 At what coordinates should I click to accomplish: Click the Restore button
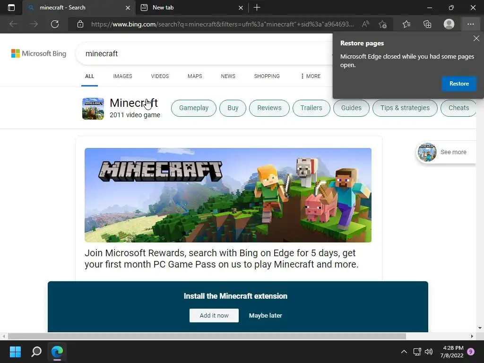click(x=459, y=84)
